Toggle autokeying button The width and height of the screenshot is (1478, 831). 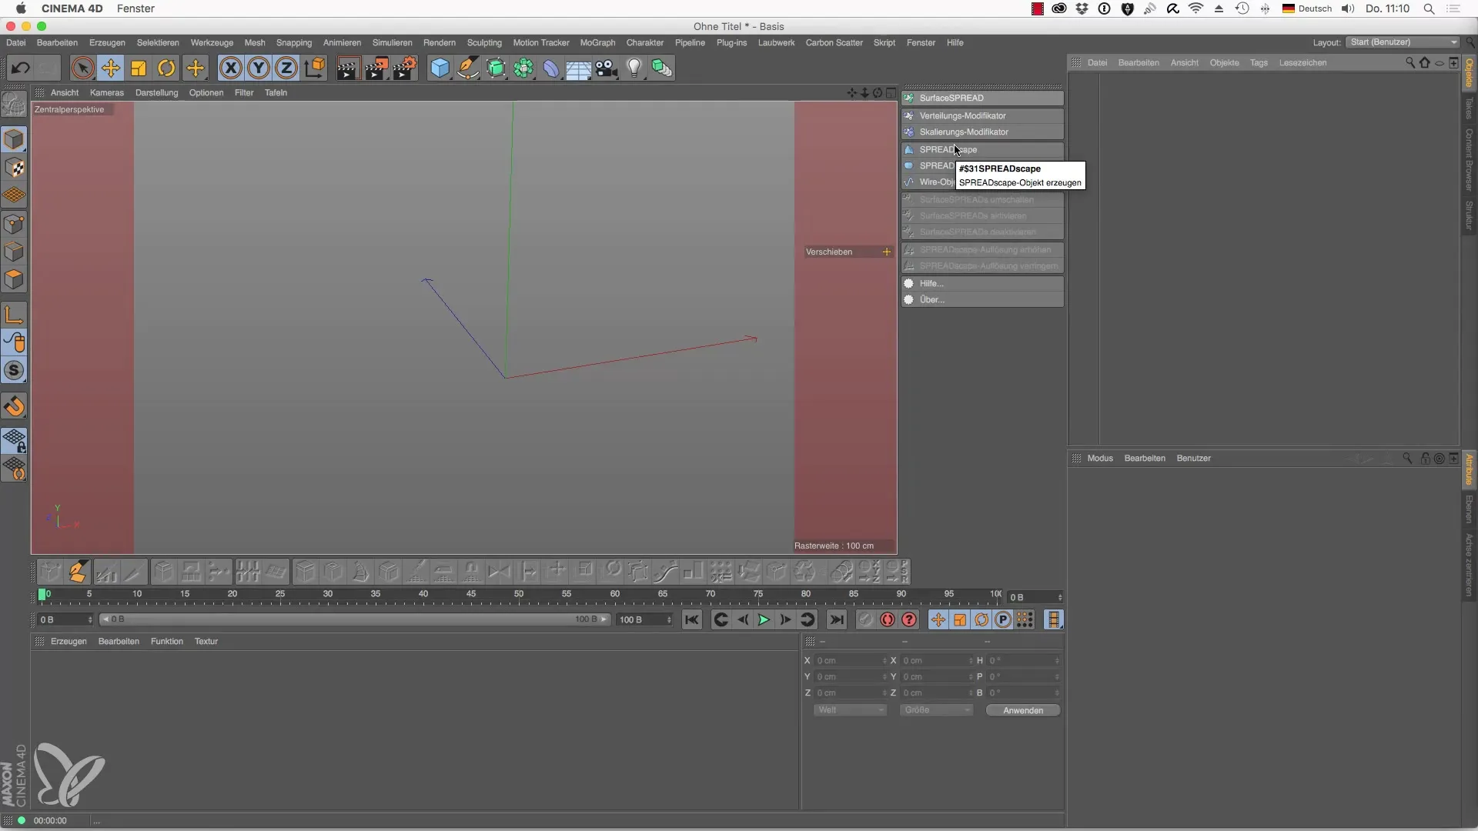[888, 620]
